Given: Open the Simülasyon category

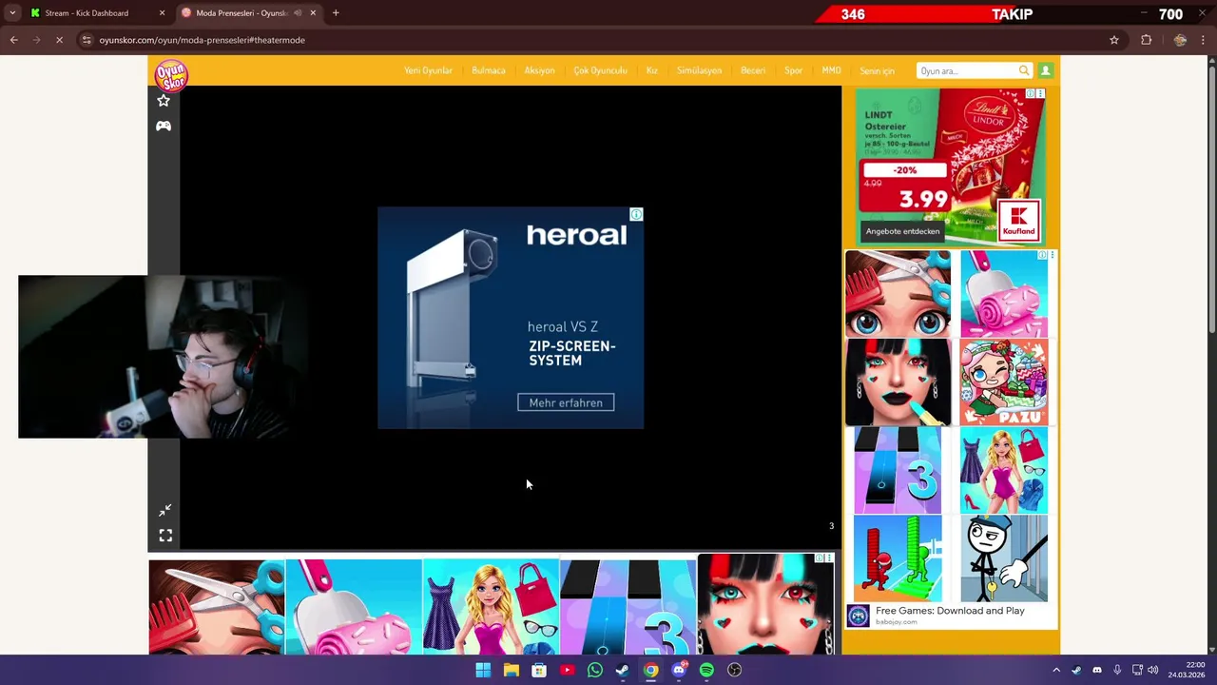Looking at the screenshot, I should coord(699,70).
